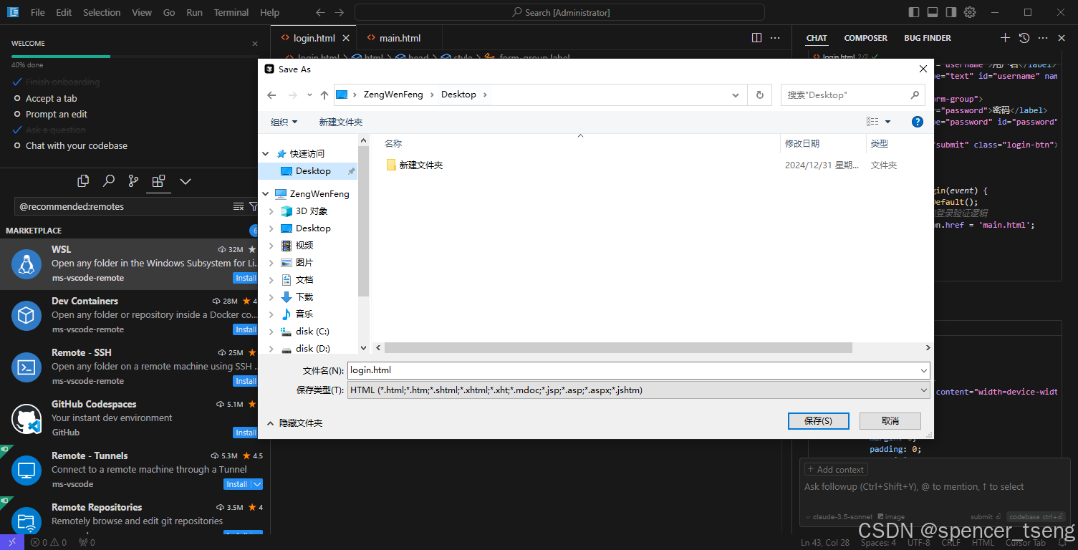Toggle the primary side bar layout icon
Viewport: 1078px width, 550px height.
pos(914,12)
